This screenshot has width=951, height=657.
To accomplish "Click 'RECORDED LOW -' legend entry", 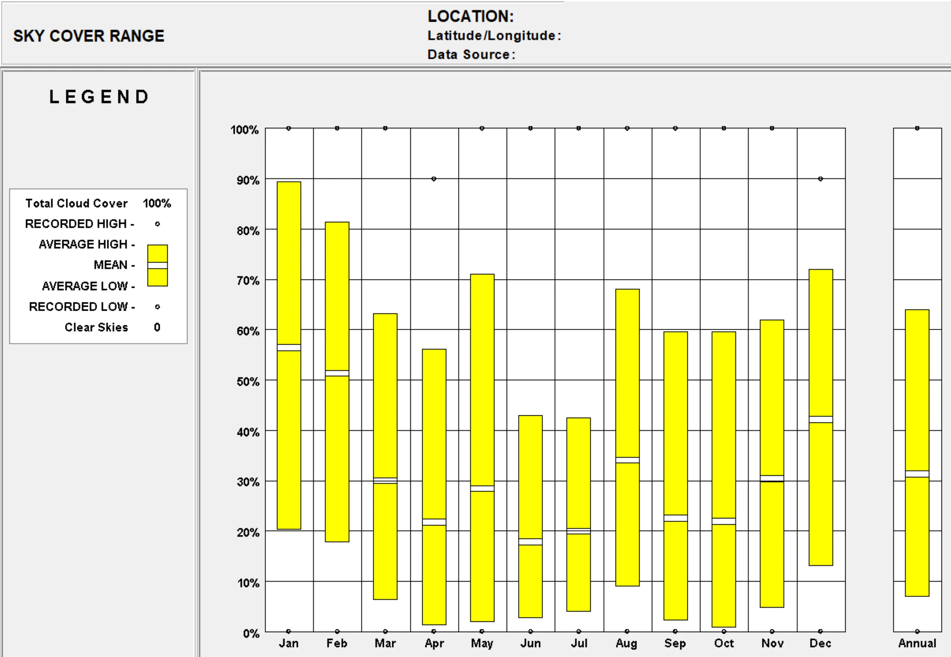I will coord(82,307).
